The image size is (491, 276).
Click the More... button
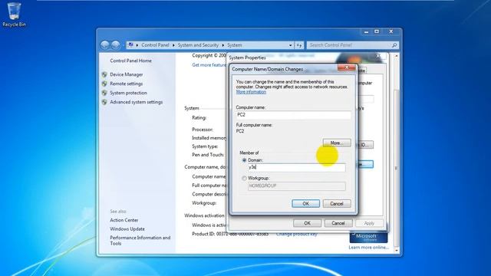pyautogui.click(x=337, y=143)
